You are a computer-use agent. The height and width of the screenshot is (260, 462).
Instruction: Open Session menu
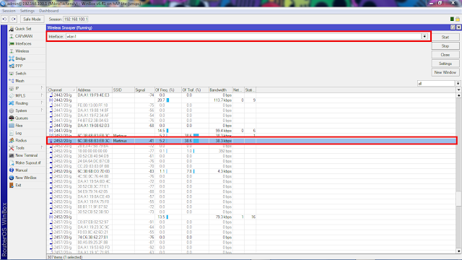coord(9,11)
